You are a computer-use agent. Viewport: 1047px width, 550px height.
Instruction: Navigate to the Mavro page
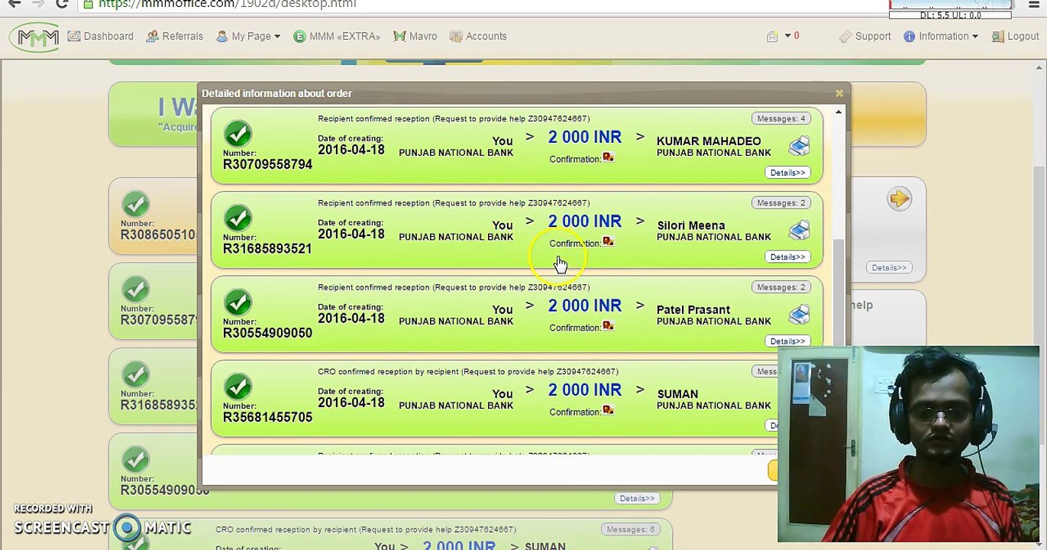click(x=415, y=37)
